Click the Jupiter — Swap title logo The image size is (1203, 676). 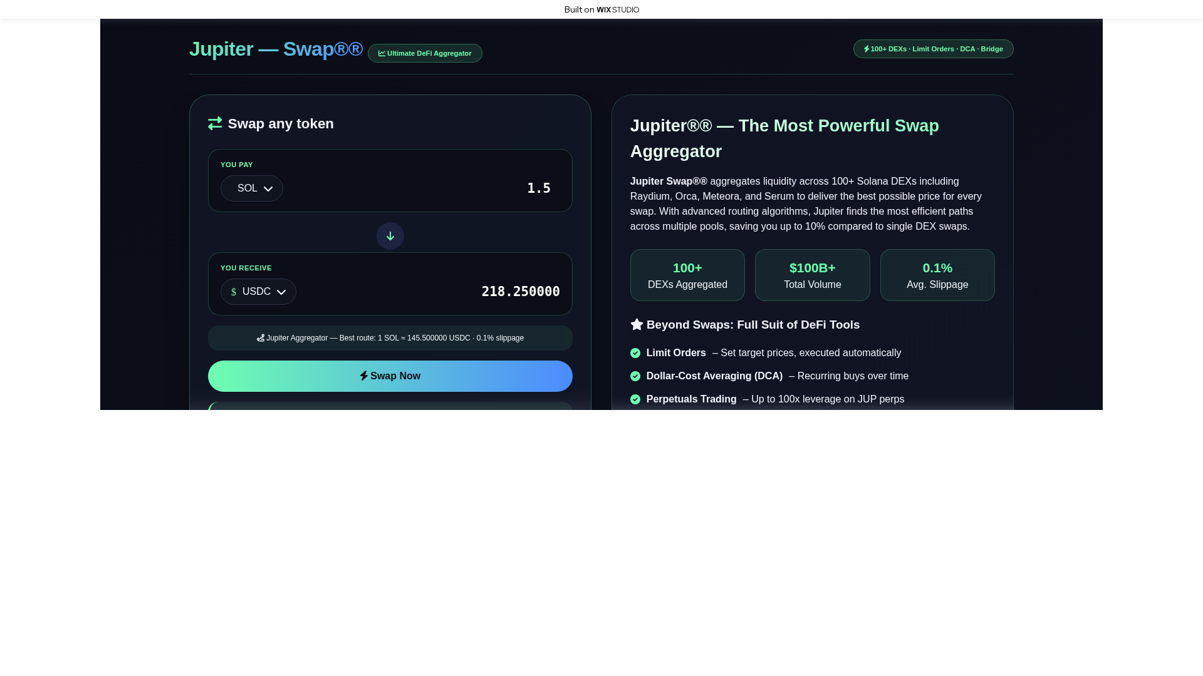point(276,49)
